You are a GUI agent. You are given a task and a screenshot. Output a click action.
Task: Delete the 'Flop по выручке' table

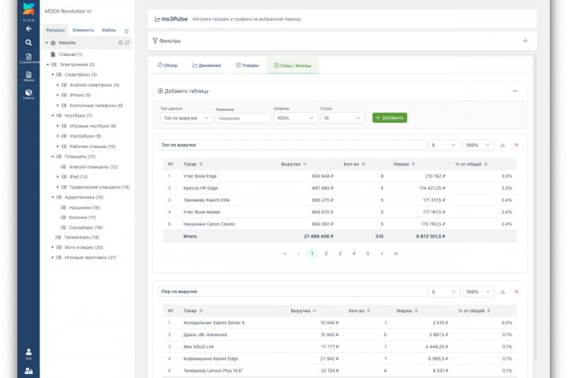point(517,291)
